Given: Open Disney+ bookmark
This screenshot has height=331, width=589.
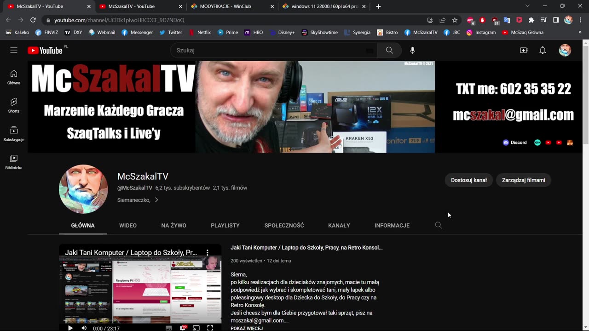Looking at the screenshot, I should 282,33.
